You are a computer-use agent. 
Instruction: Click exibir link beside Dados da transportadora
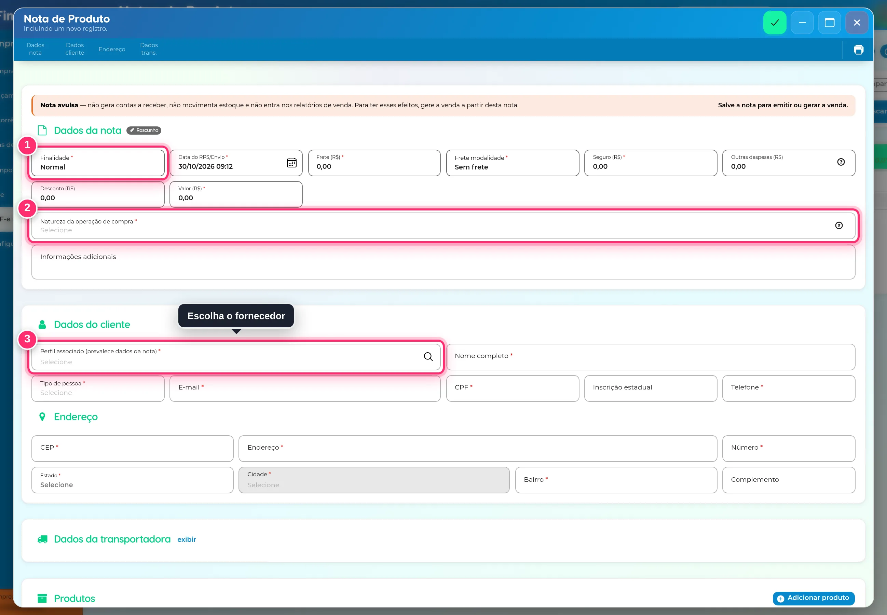[187, 539]
